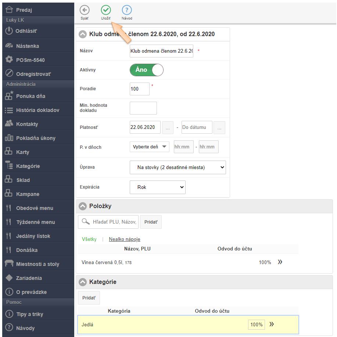Image resolution: width=337 pixels, height=337 pixels.
Task: Click the Späť back arrow icon
Action: (x=85, y=10)
